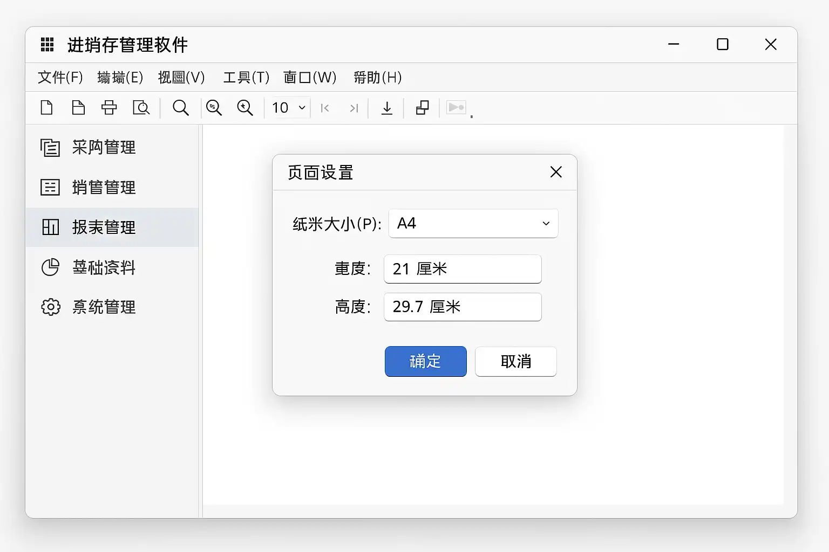Click the 取消 button
This screenshot has height=552, width=829.
coord(516,361)
